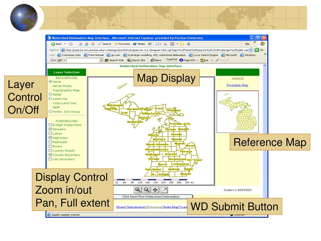Image resolution: width=321 pixels, height=241 pixels.
Task: Enable the 8-digit Watershed layer checkbox
Action: [50, 125]
